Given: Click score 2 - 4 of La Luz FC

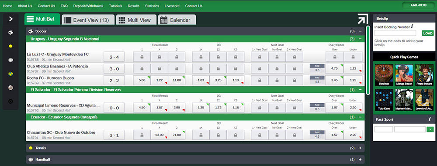Looking at the screenshot, I should [x=114, y=57].
